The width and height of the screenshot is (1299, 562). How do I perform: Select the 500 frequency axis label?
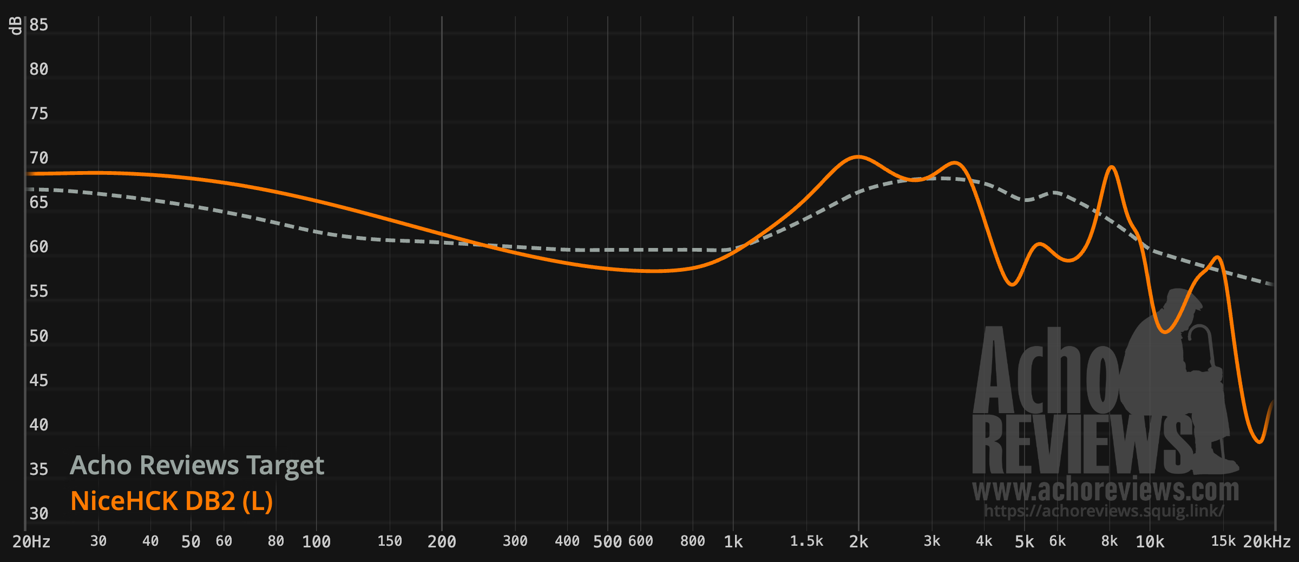pos(607,541)
